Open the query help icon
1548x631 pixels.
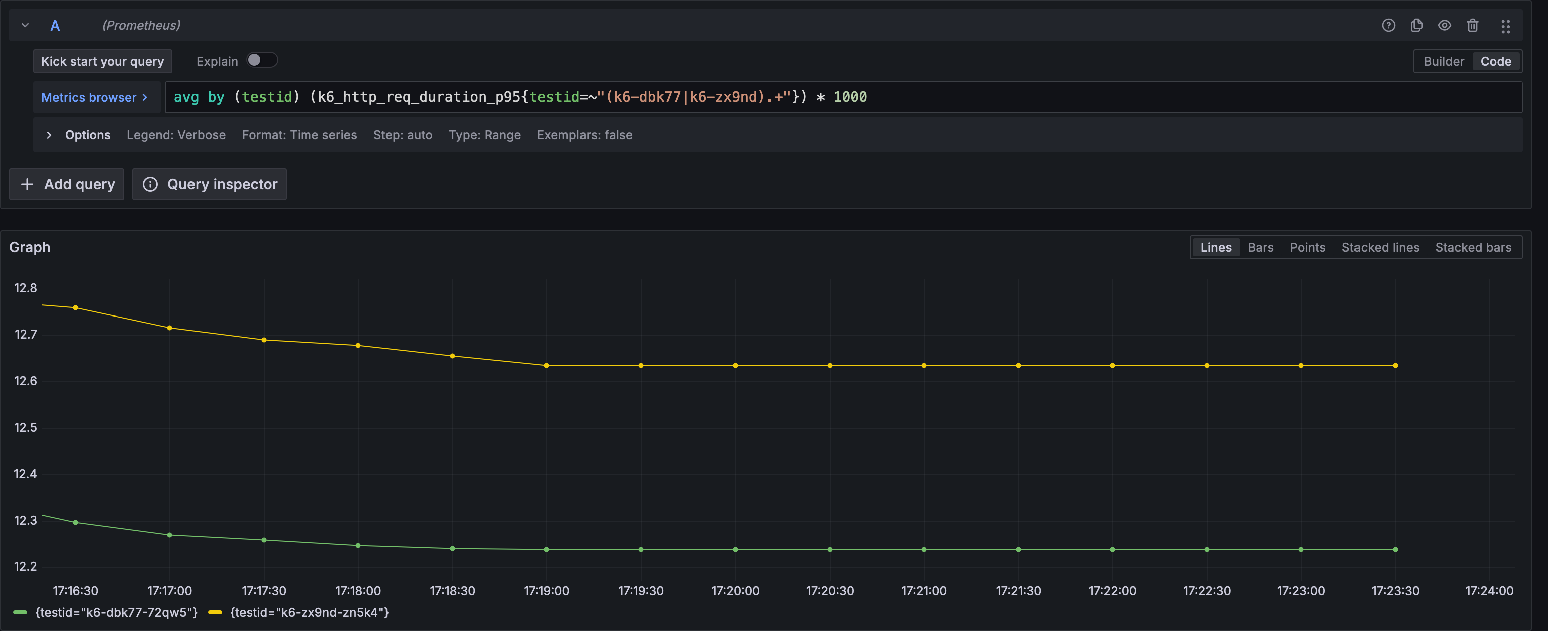(x=1388, y=25)
